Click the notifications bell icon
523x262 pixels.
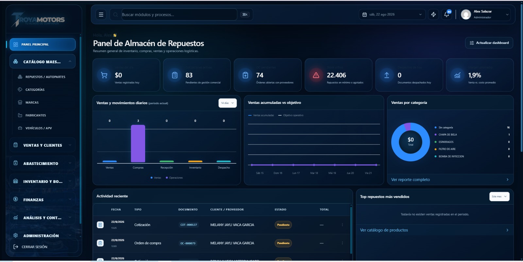447,15
